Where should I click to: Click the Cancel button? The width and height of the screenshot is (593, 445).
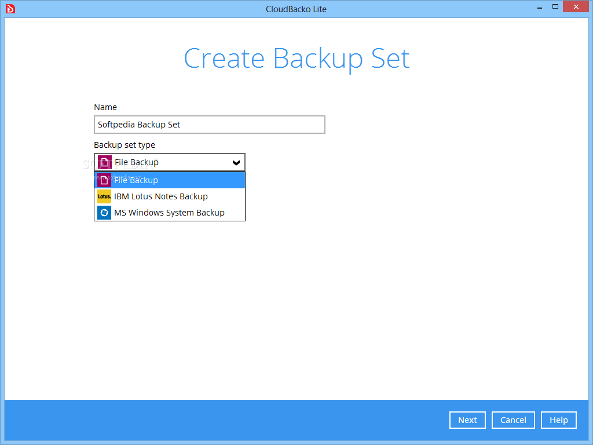click(x=513, y=420)
